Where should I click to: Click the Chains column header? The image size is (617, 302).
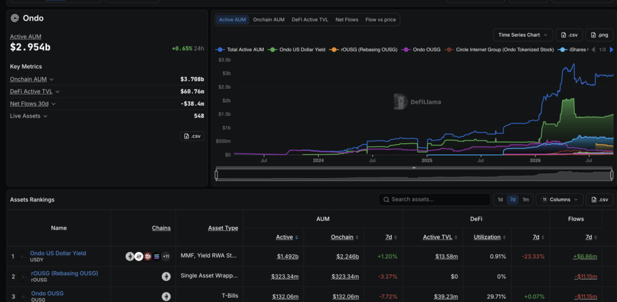(161, 228)
